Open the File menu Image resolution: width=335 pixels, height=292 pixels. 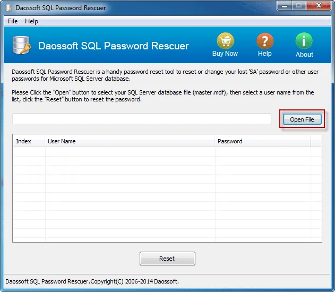coord(13,21)
